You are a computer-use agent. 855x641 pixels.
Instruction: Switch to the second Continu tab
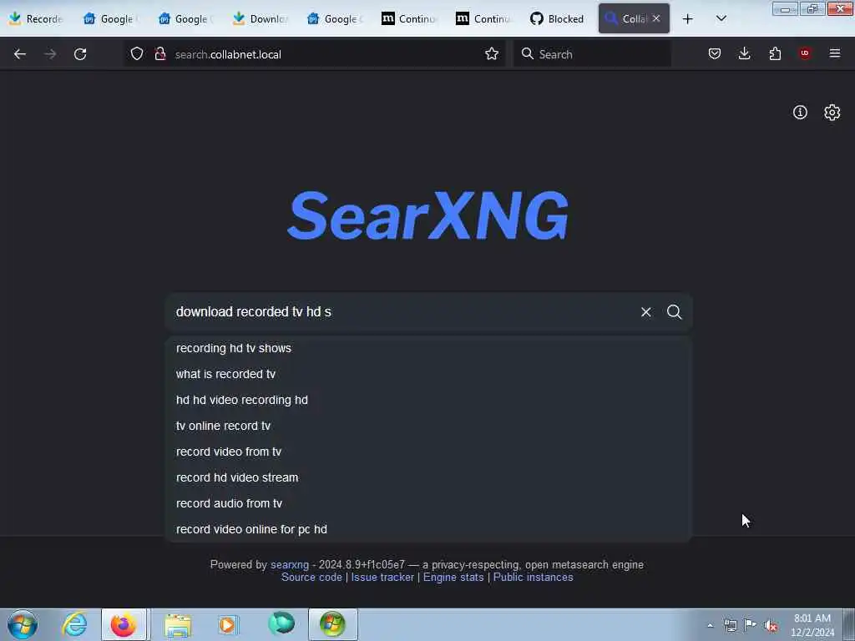[483, 19]
